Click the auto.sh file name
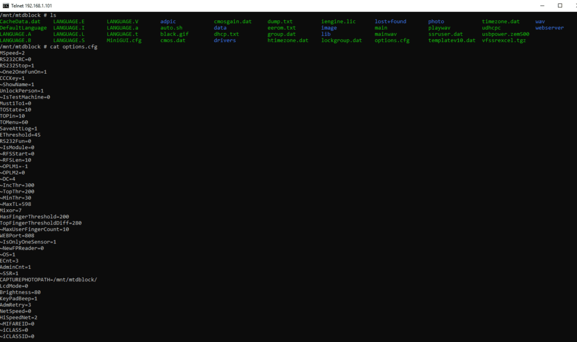Viewport: 577px width, 342px height. click(x=171, y=28)
